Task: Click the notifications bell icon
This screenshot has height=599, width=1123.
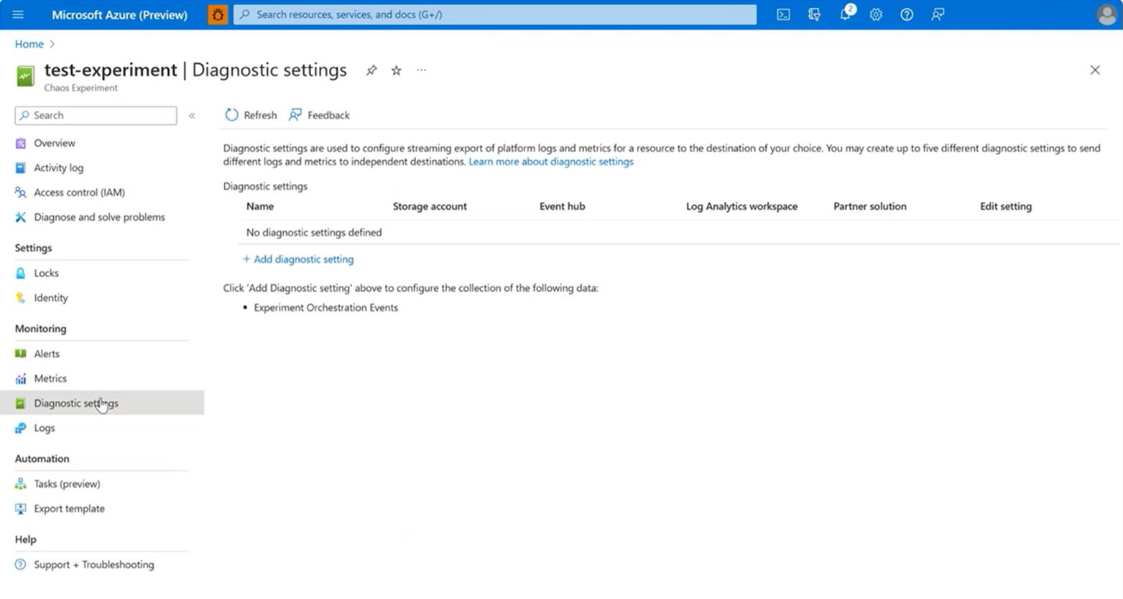Action: [846, 14]
